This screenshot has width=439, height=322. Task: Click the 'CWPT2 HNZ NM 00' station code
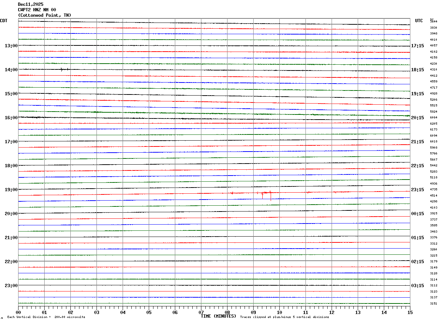(x=37, y=10)
